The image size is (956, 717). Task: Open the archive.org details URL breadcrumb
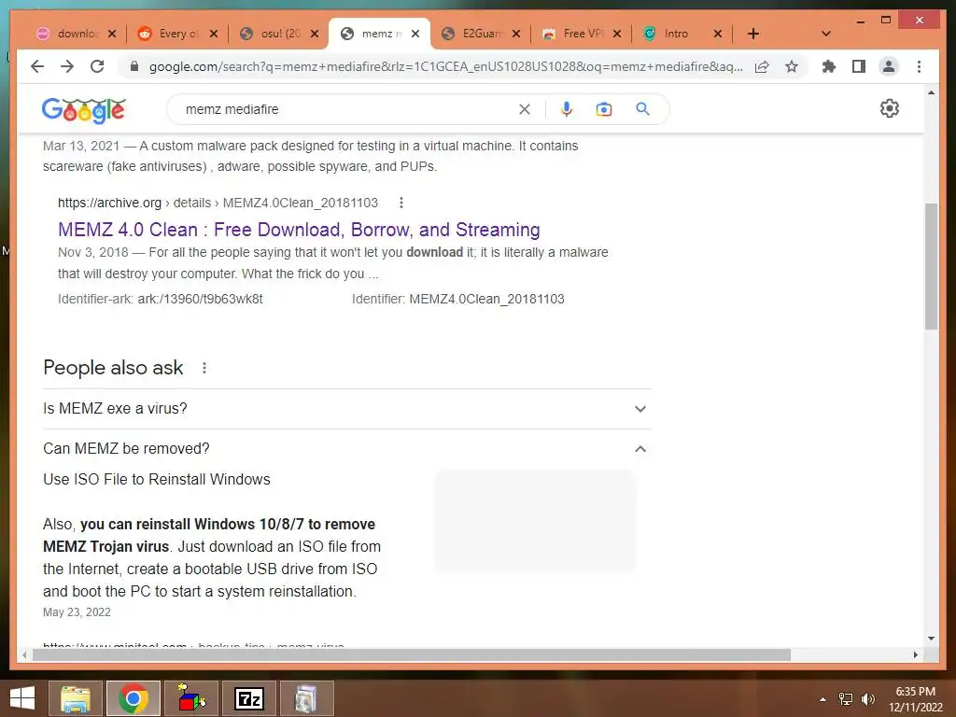pos(218,203)
